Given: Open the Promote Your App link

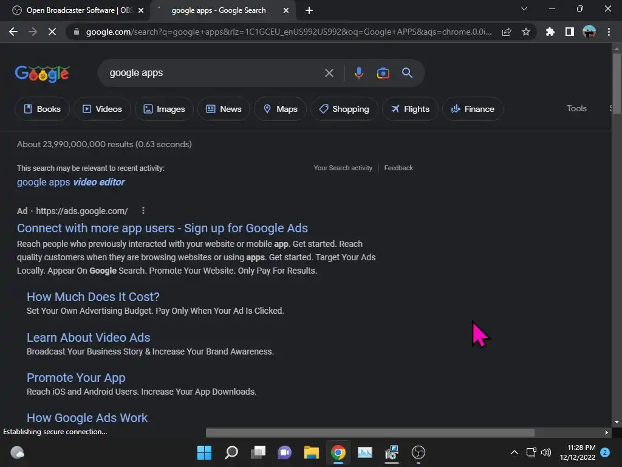Looking at the screenshot, I should coord(76,378).
